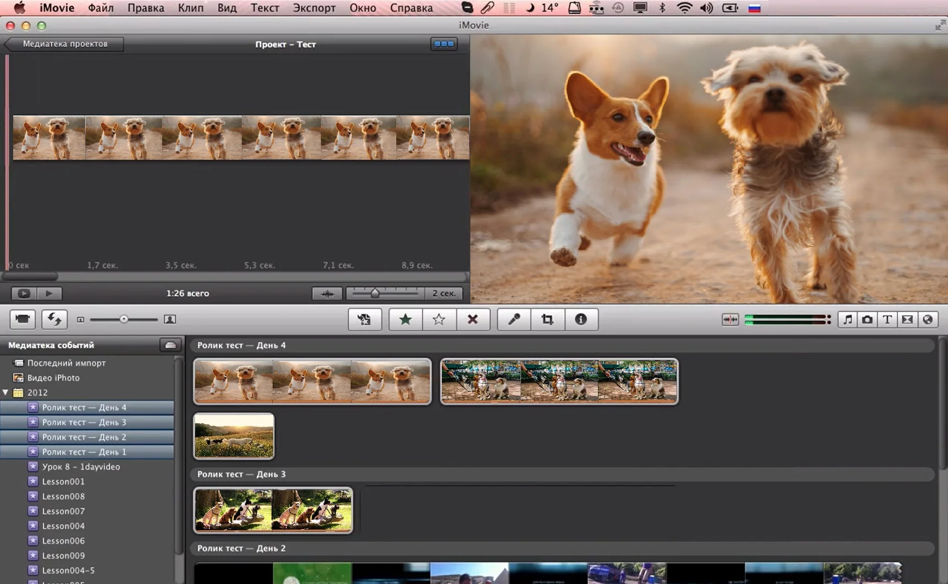Open the Экспорт menu
The height and width of the screenshot is (584, 948).
click(x=314, y=8)
